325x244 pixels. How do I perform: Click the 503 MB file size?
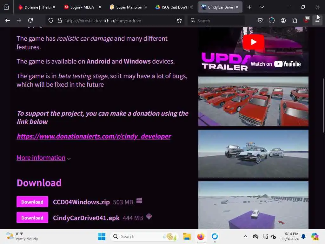pyautogui.click(x=123, y=202)
